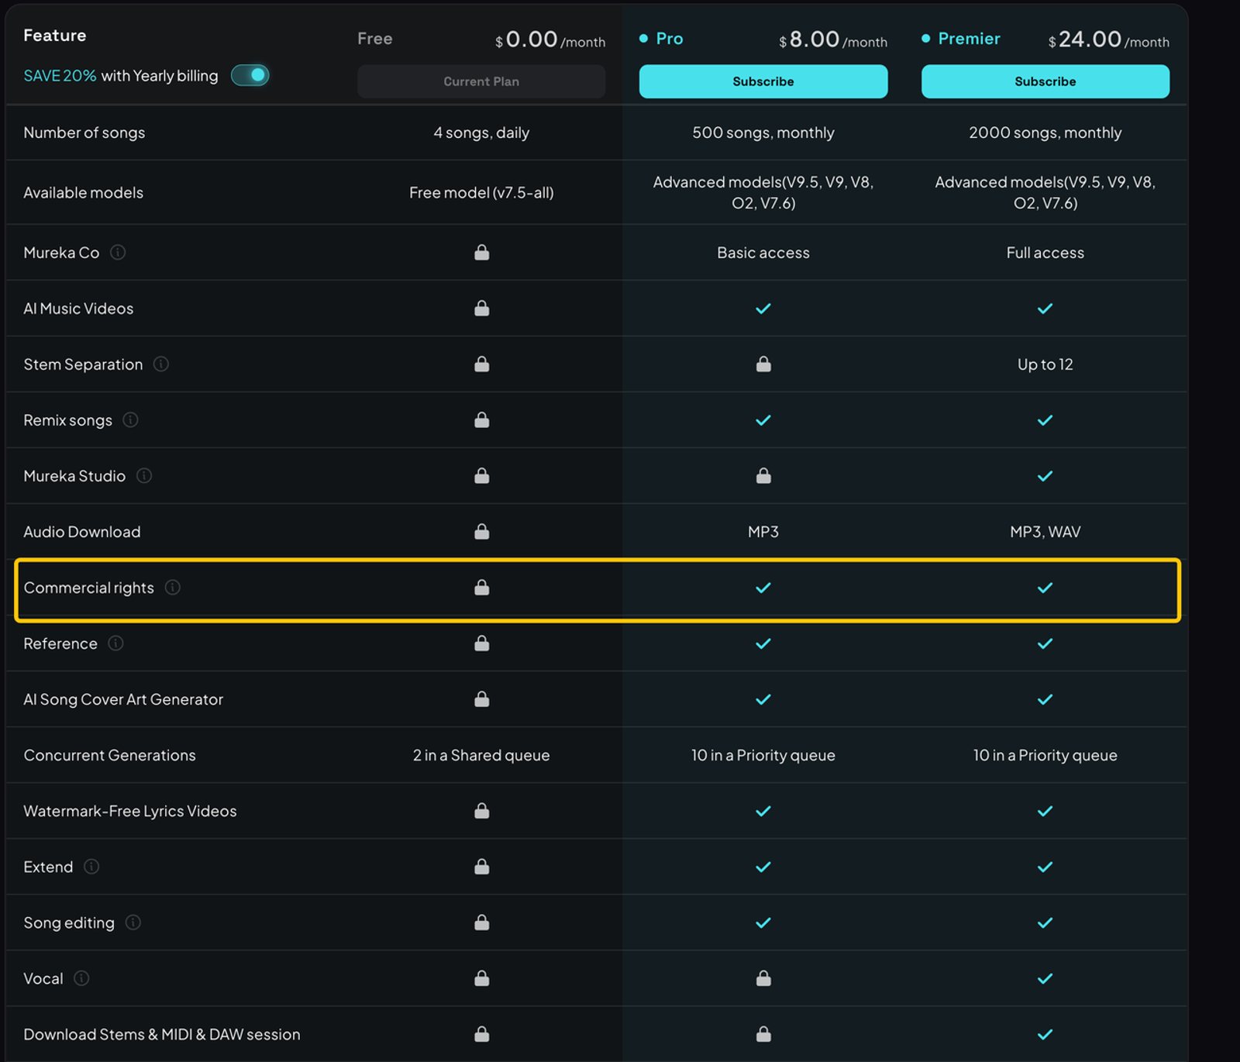The height and width of the screenshot is (1062, 1240).
Task: Click the 'AI Song Cover Art Generator' label
Action: pyautogui.click(x=123, y=699)
